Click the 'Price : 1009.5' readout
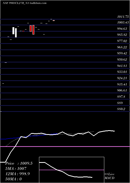This screenshot has width=130, height=183. click(x=19, y=163)
